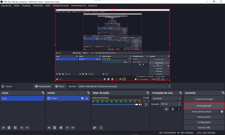Add a new scene transition plus icon

[x=166, y=109]
